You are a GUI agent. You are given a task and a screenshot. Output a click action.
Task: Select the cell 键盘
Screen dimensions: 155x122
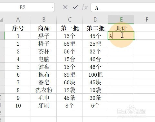pyautogui.click(x=44, y=67)
